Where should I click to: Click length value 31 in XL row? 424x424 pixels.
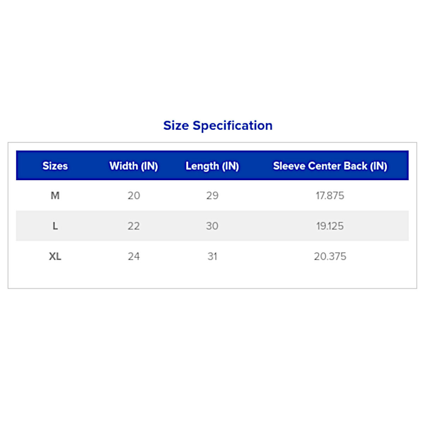point(212,256)
